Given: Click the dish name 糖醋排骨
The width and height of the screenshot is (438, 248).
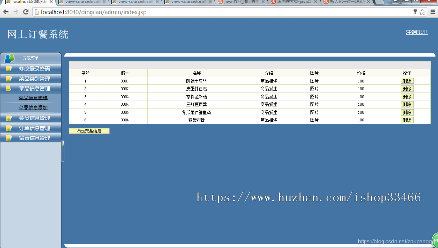Looking at the screenshot, I should point(197,120).
